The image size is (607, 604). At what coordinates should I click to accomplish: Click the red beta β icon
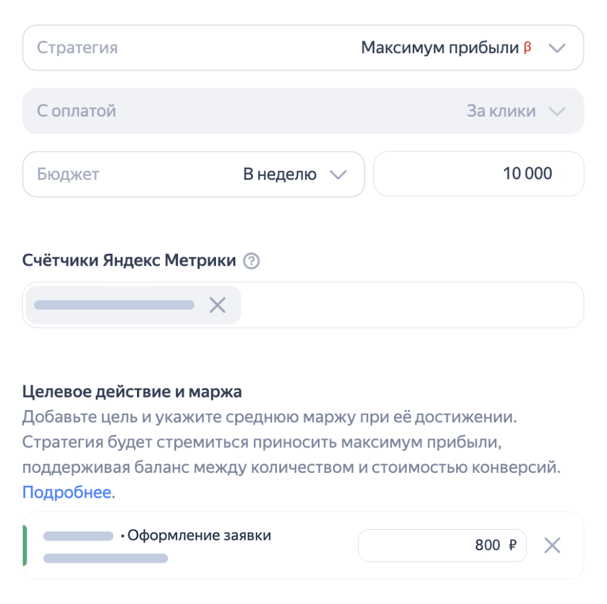point(527,48)
